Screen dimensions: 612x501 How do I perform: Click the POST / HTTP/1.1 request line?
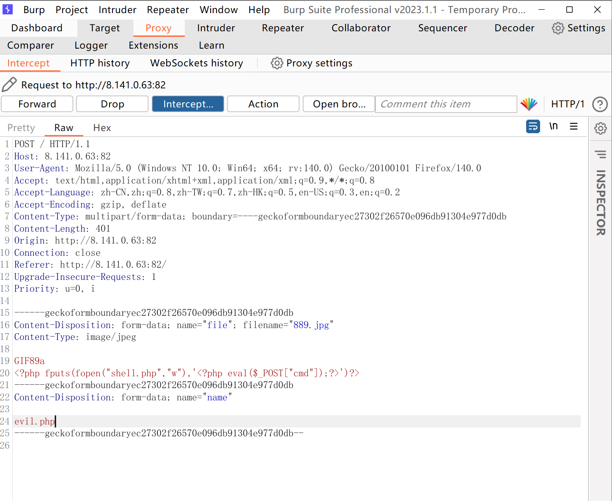[52, 144]
